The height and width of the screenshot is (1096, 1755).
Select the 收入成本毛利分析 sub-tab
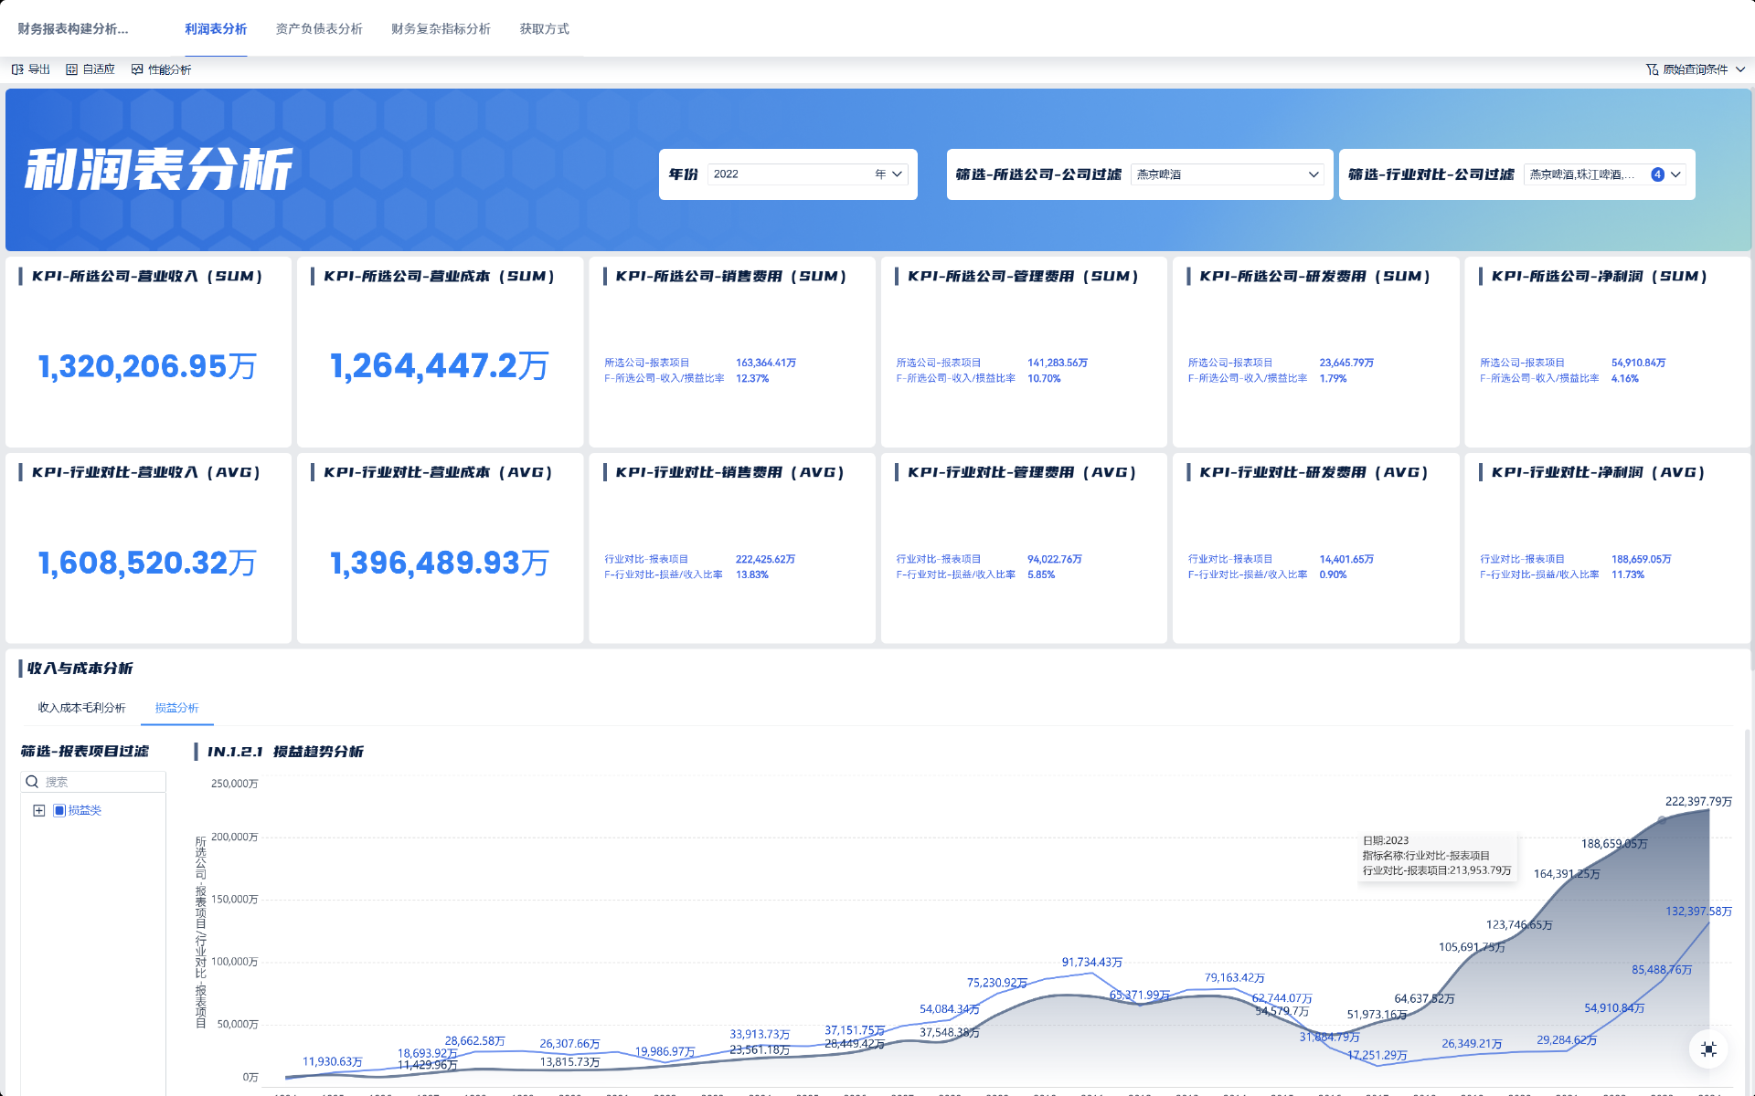[81, 708]
